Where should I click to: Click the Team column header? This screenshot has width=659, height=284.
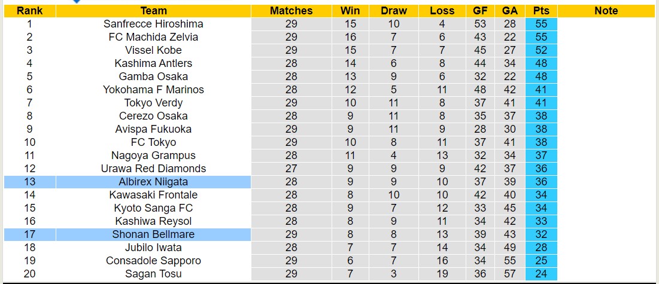pos(153,11)
